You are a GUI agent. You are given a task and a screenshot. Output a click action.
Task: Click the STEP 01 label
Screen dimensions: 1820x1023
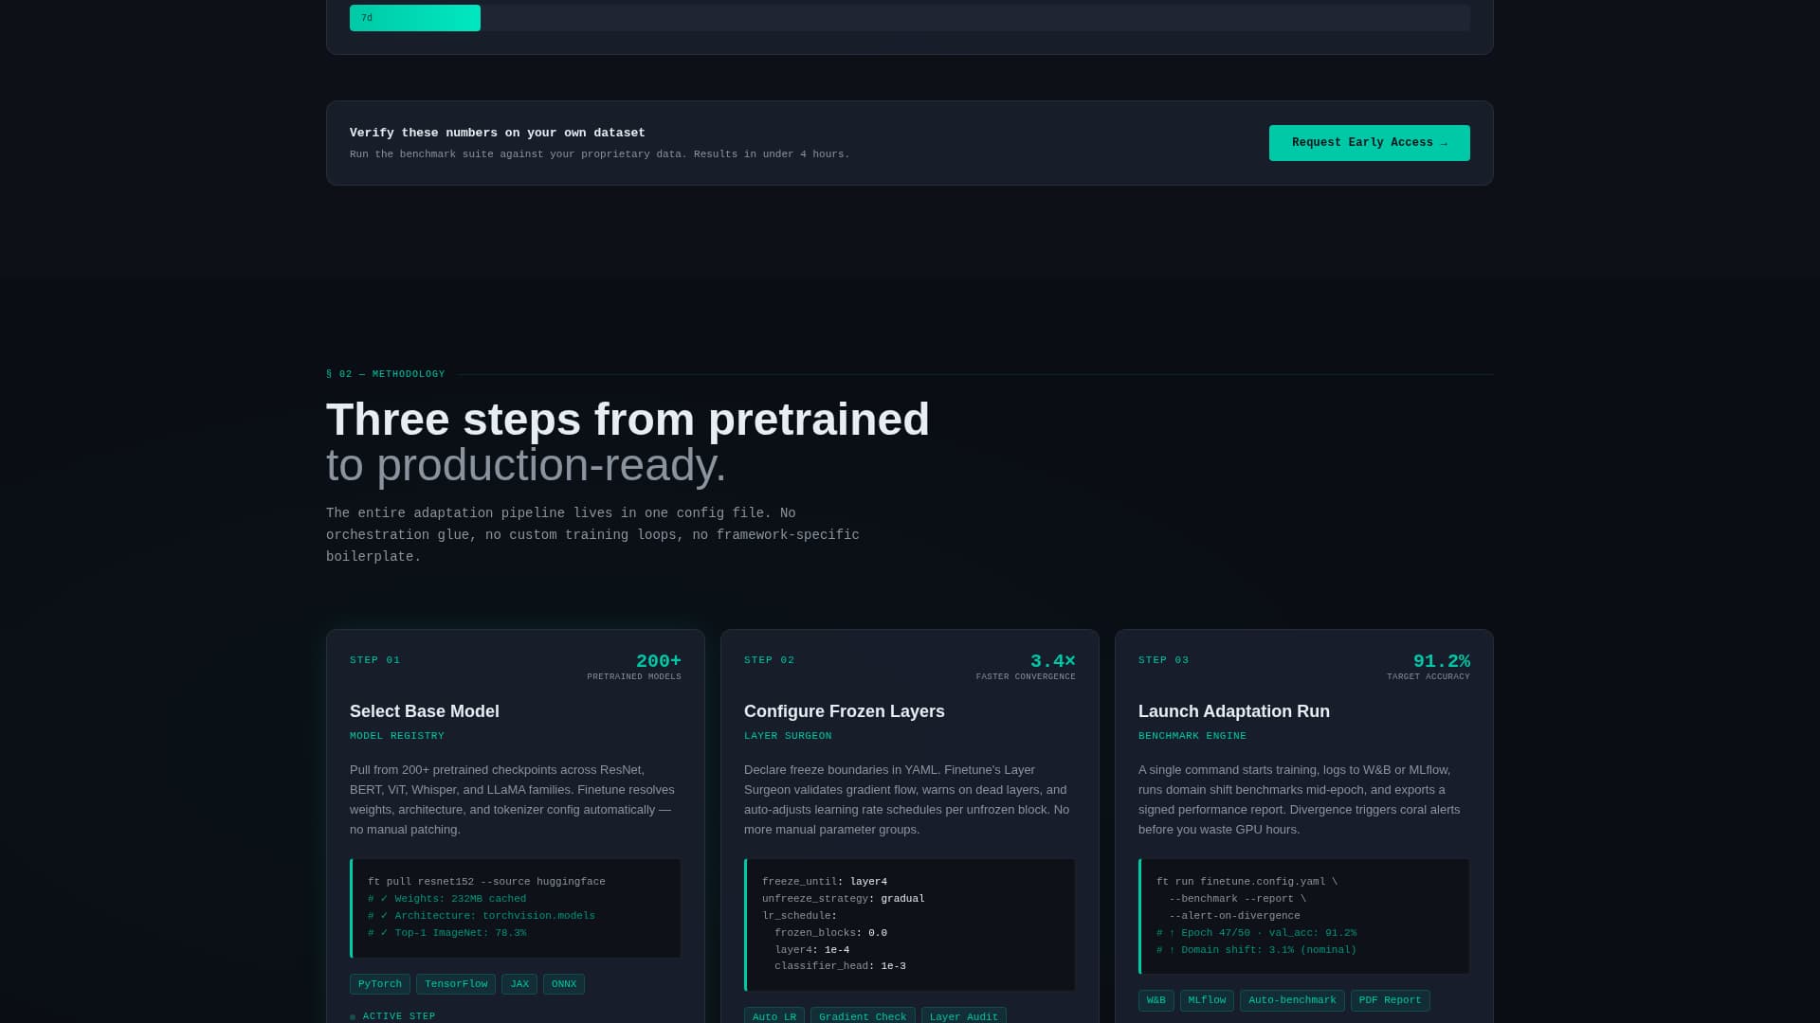click(x=375, y=660)
